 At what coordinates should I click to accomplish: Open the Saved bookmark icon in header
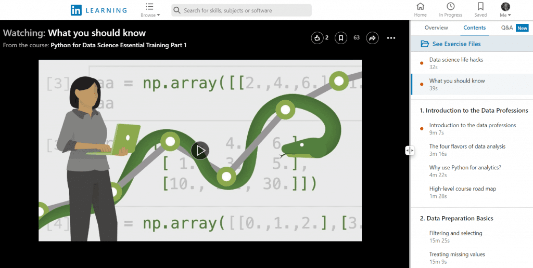(x=480, y=7)
